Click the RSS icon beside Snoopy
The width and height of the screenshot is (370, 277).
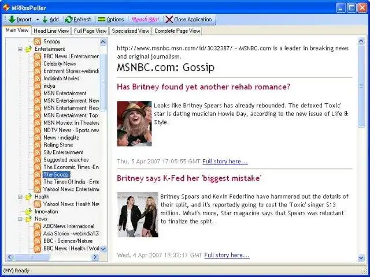coord(37,42)
